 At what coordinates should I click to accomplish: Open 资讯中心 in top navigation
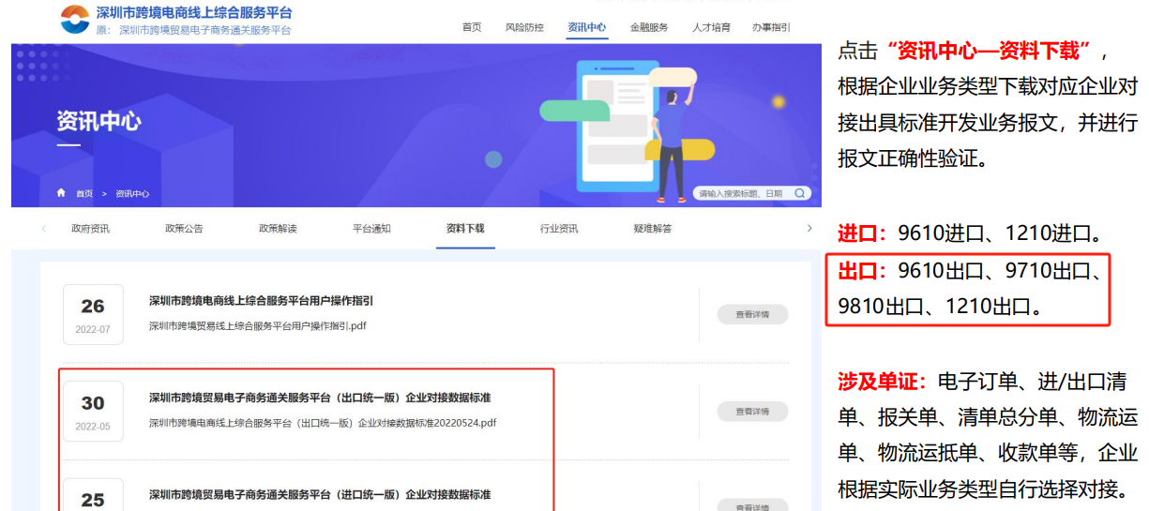point(587,27)
